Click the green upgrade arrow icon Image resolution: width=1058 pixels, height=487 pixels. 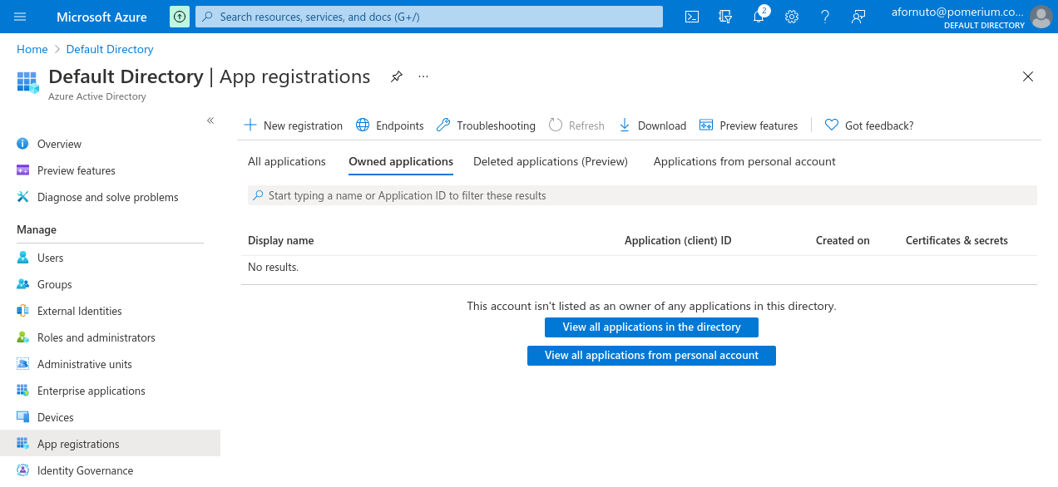179,17
